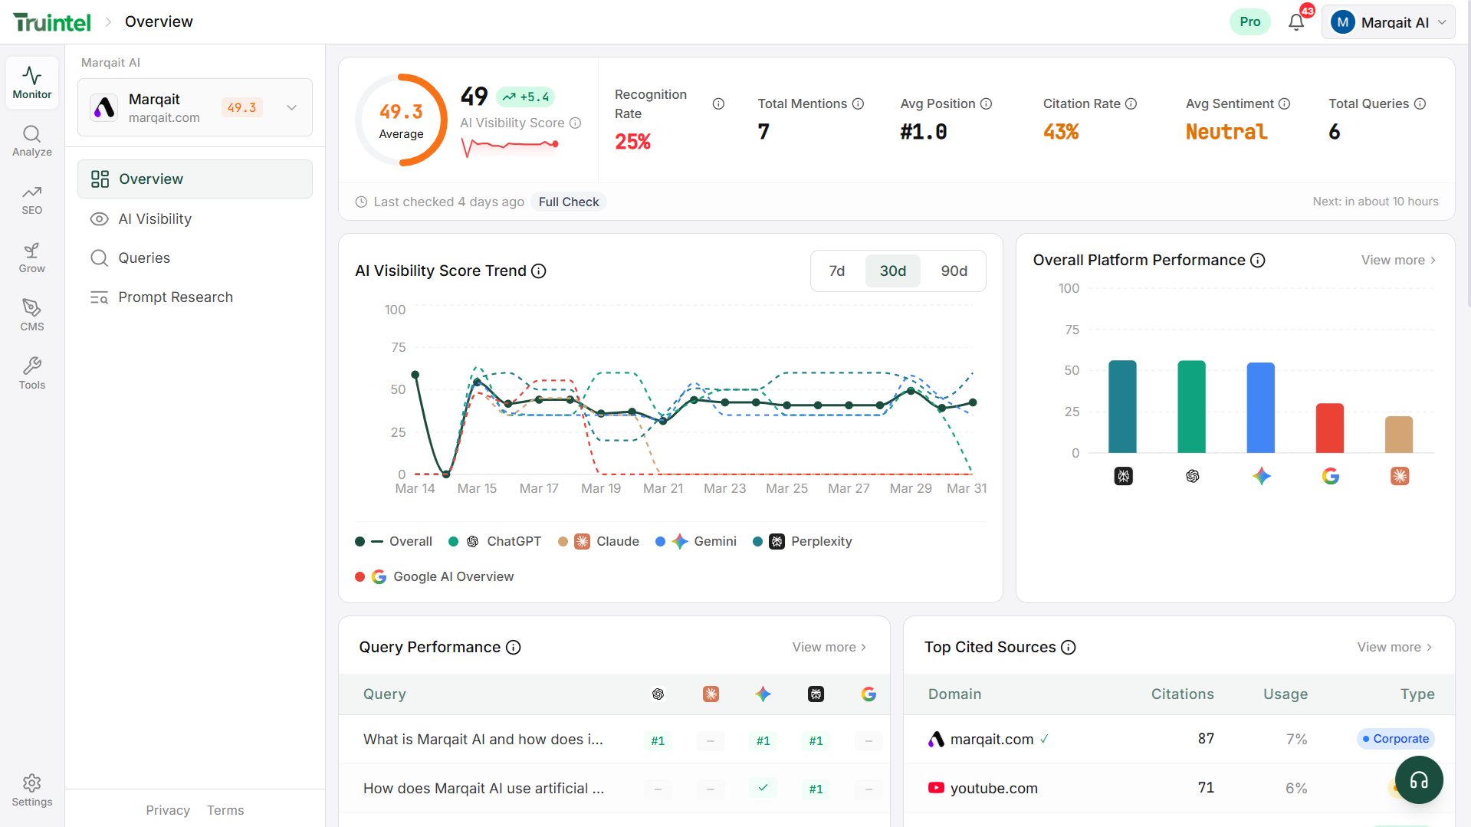Click the Truintel logo
This screenshot has height=827, width=1471.
tap(52, 22)
